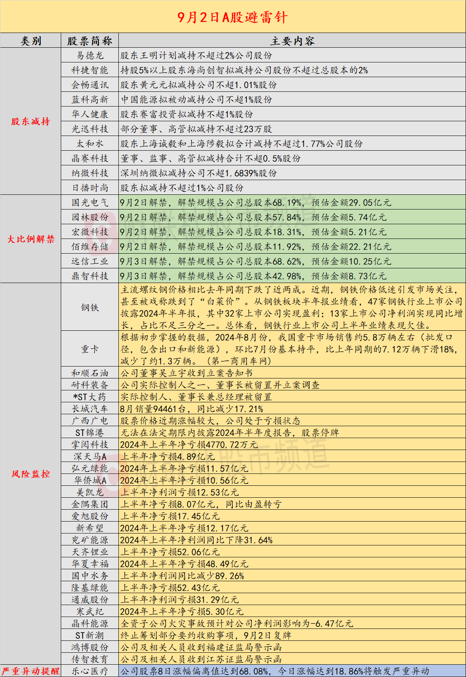Image resolution: width=466 pixels, height=677 pixels.
Task: Select stock name 华夏幸福
Action: pyautogui.click(x=90, y=564)
